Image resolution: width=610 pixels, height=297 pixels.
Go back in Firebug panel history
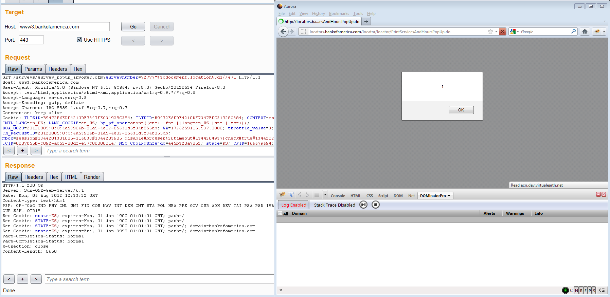point(300,195)
